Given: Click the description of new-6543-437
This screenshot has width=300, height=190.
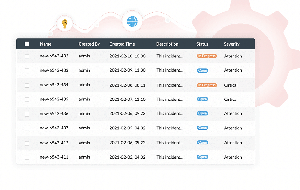Looking at the screenshot, I should click(x=170, y=128).
